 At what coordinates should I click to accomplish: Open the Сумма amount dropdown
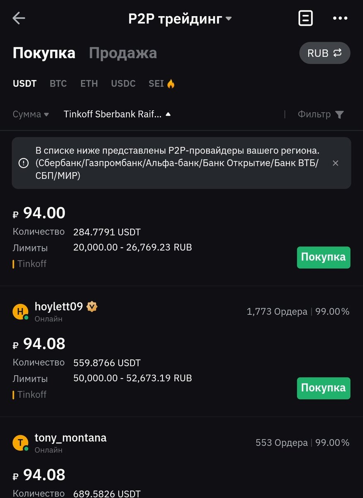click(x=31, y=115)
